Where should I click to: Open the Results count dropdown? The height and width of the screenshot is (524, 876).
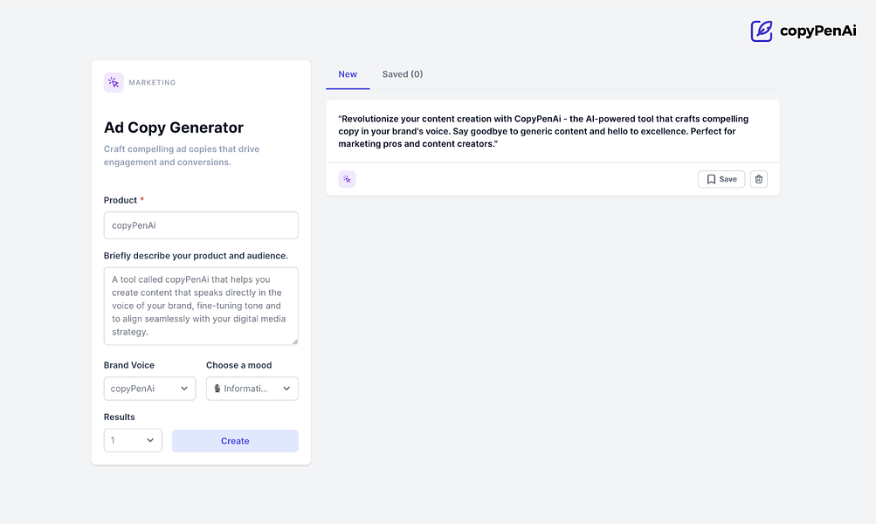click(133, 441)
